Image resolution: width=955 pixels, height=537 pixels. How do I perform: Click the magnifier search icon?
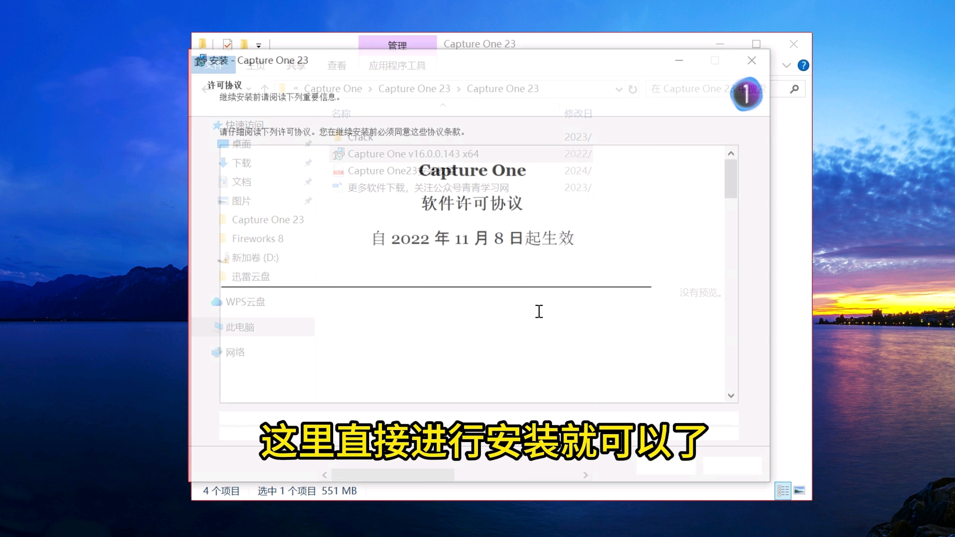(794, 89)
